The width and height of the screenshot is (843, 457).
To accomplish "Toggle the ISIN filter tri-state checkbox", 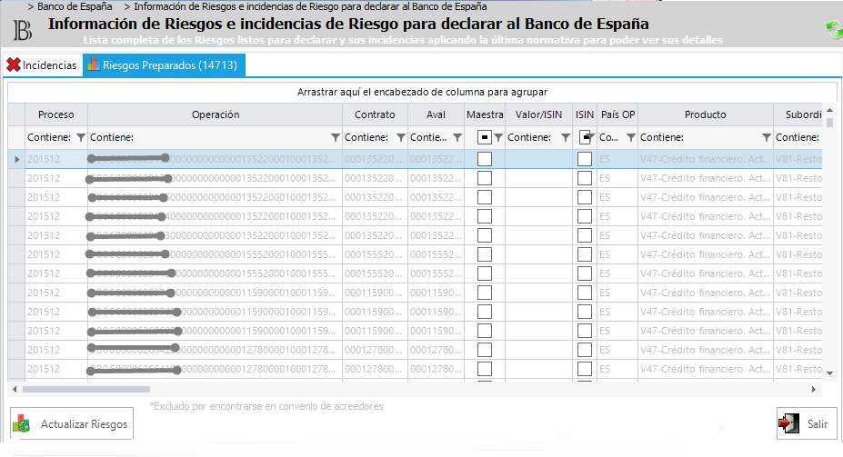I will coord(585,137).
